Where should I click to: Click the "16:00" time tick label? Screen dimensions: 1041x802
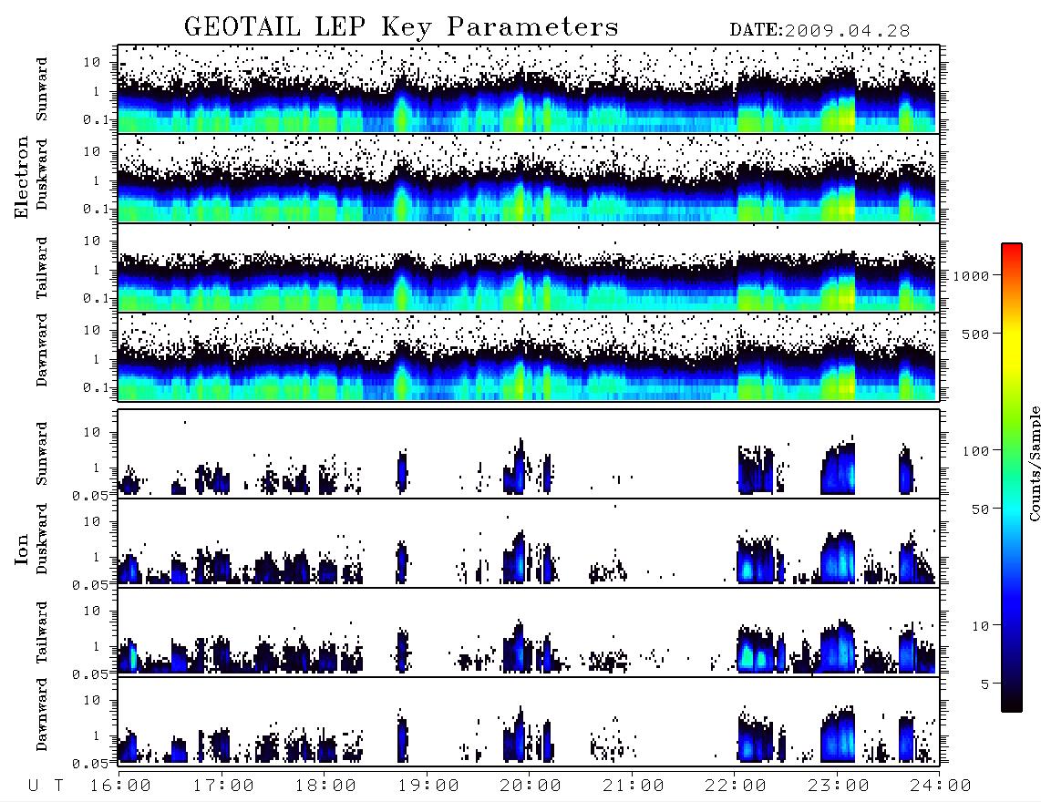tap(120, 787)
